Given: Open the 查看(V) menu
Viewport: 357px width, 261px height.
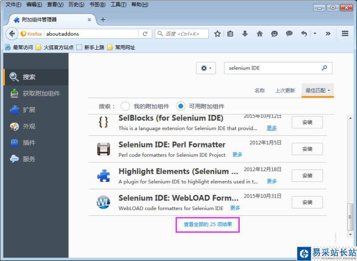Looking at the screenshot, I should pyautogui.click(x=55, y=4).
